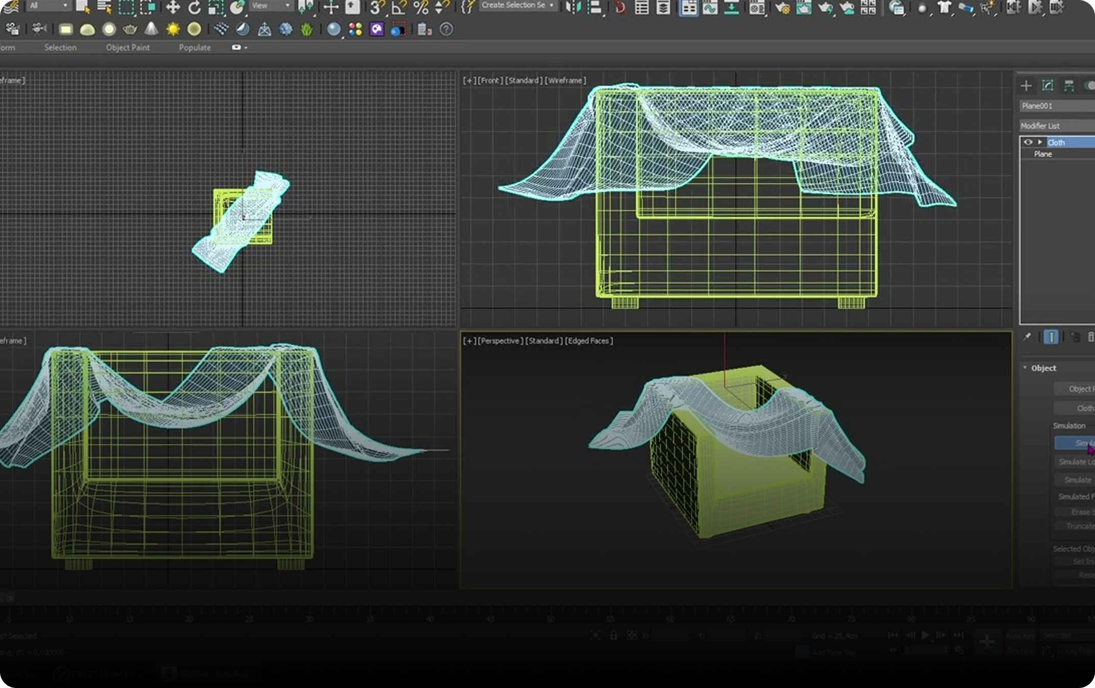1095x688 pixels.
Task: Toggle the Percent Snap icon
Action: [x=421, y=7]
